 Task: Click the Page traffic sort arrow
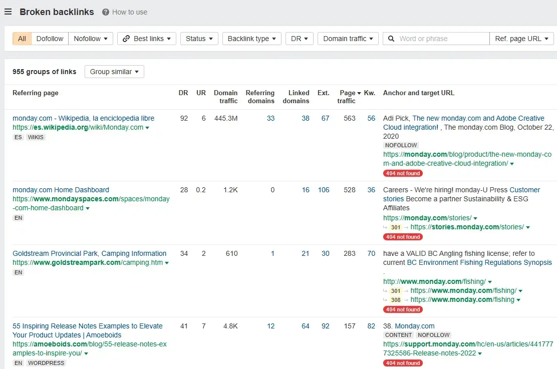tap(358, 93)
